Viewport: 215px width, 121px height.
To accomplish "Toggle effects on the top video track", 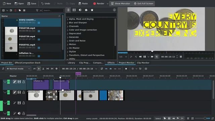I will click(x=14, y=82).
